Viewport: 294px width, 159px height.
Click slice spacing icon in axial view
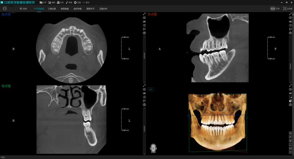[144, 29]
